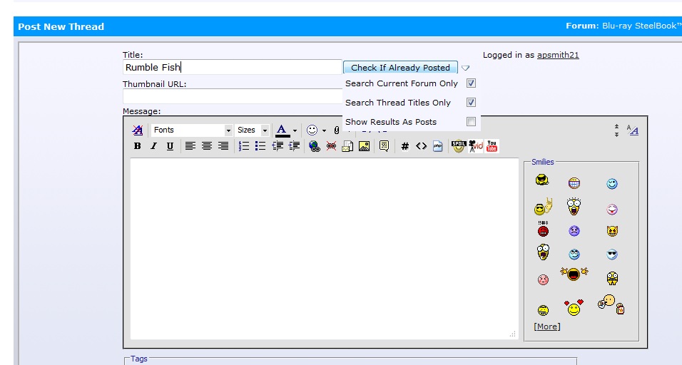Align message text right

tap(223, 146)
